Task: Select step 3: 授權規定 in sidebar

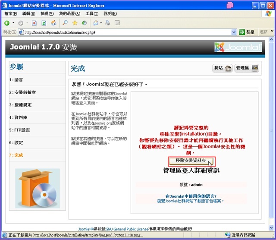Action: (20, 105)
